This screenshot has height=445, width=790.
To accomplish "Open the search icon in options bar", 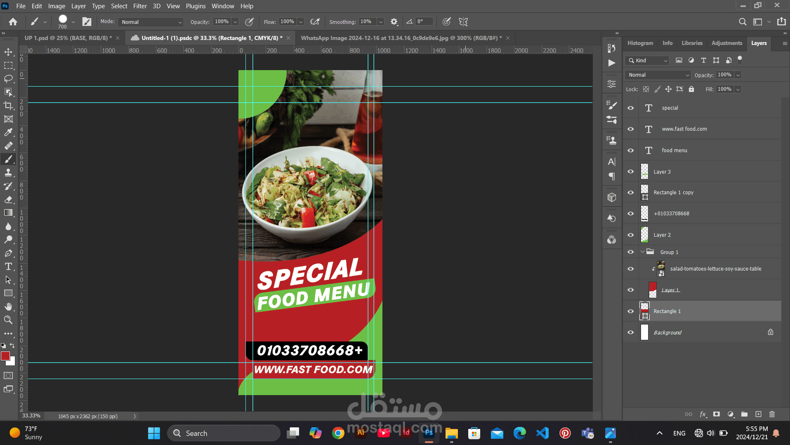I will tap(743, 22).
